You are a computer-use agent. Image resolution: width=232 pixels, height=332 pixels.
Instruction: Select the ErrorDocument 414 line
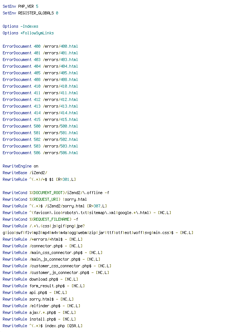tap(40, 113)
